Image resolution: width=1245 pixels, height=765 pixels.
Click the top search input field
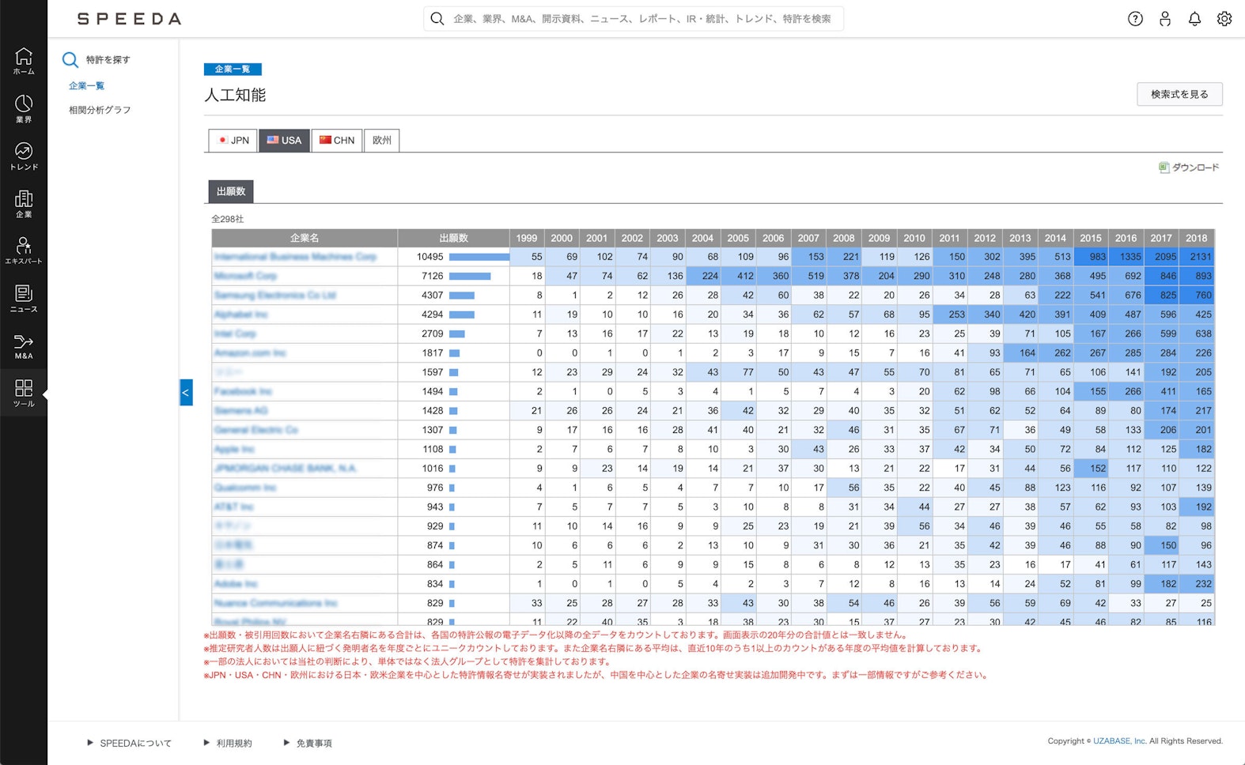tap(641, 19)
